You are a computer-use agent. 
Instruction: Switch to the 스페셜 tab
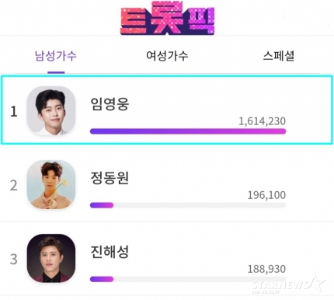click(279, 56)
